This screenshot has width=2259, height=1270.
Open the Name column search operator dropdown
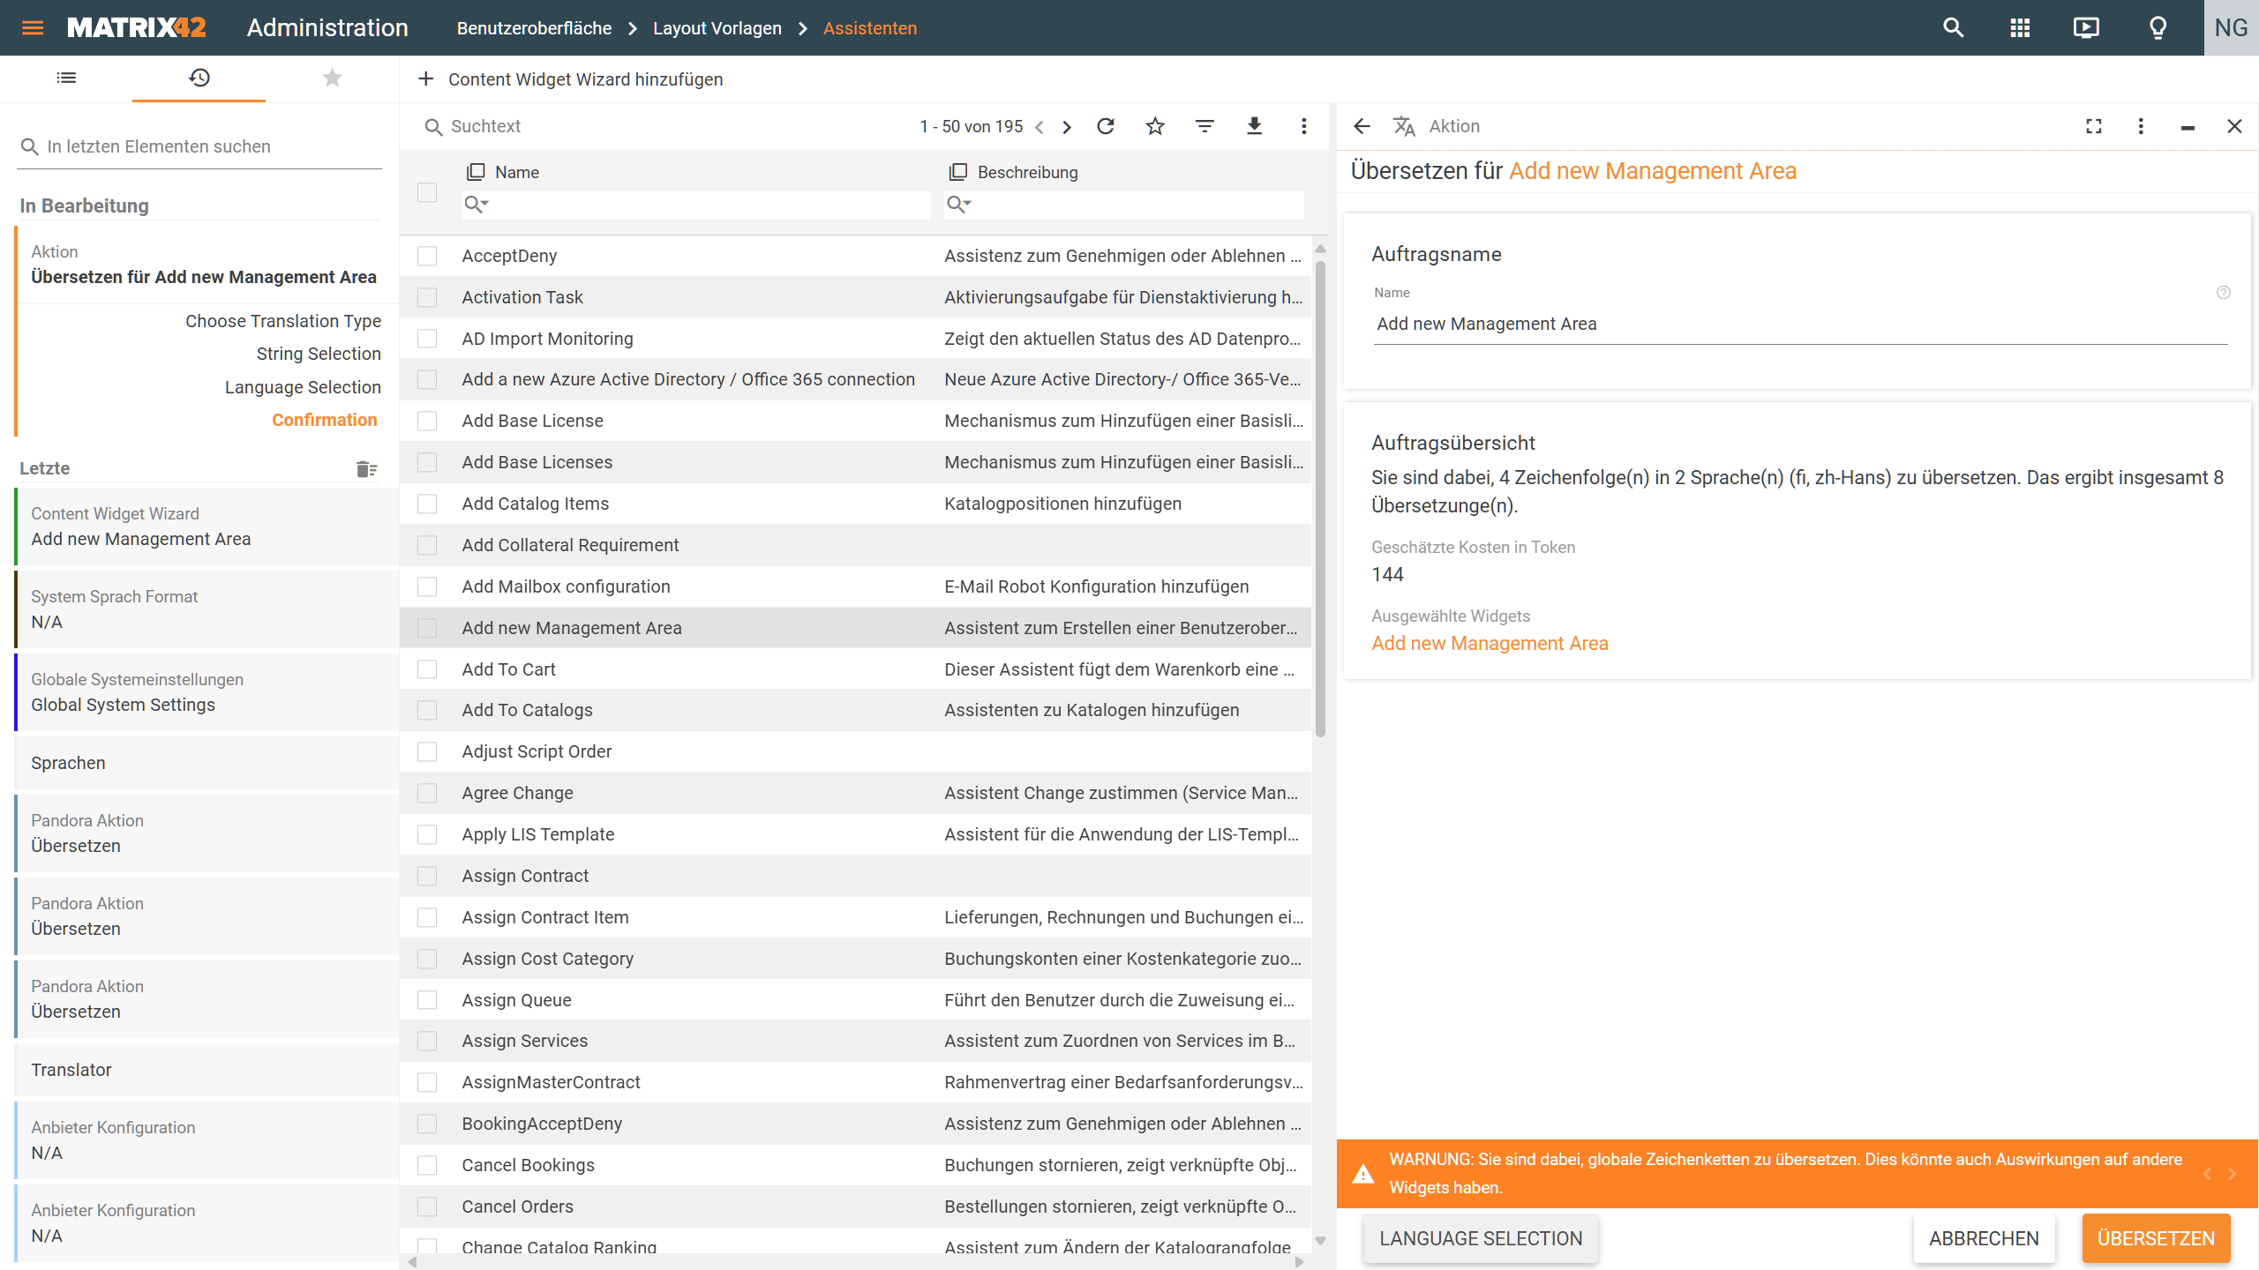477,205
